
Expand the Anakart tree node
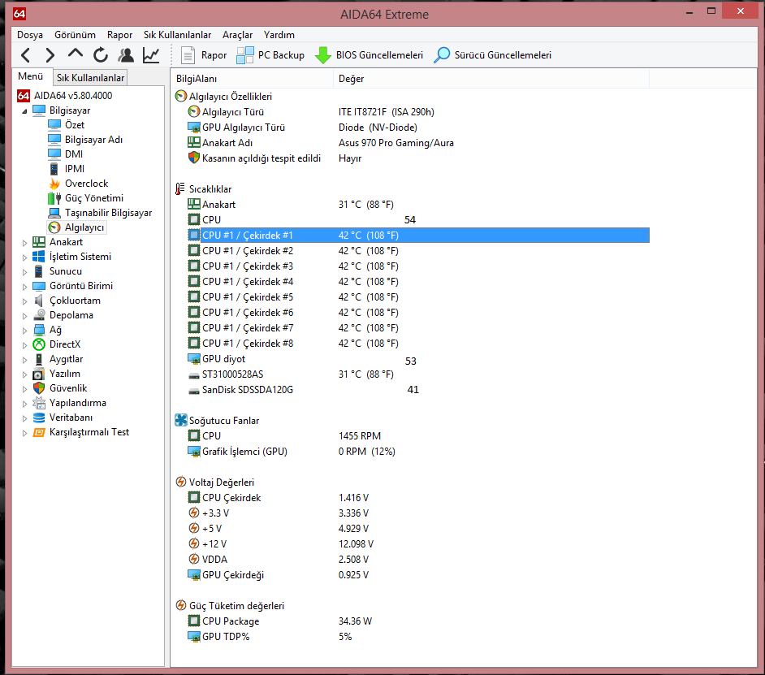tap(24, 243)
